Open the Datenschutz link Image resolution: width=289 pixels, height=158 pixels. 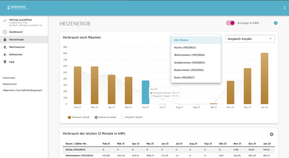[x=10, y=84]
